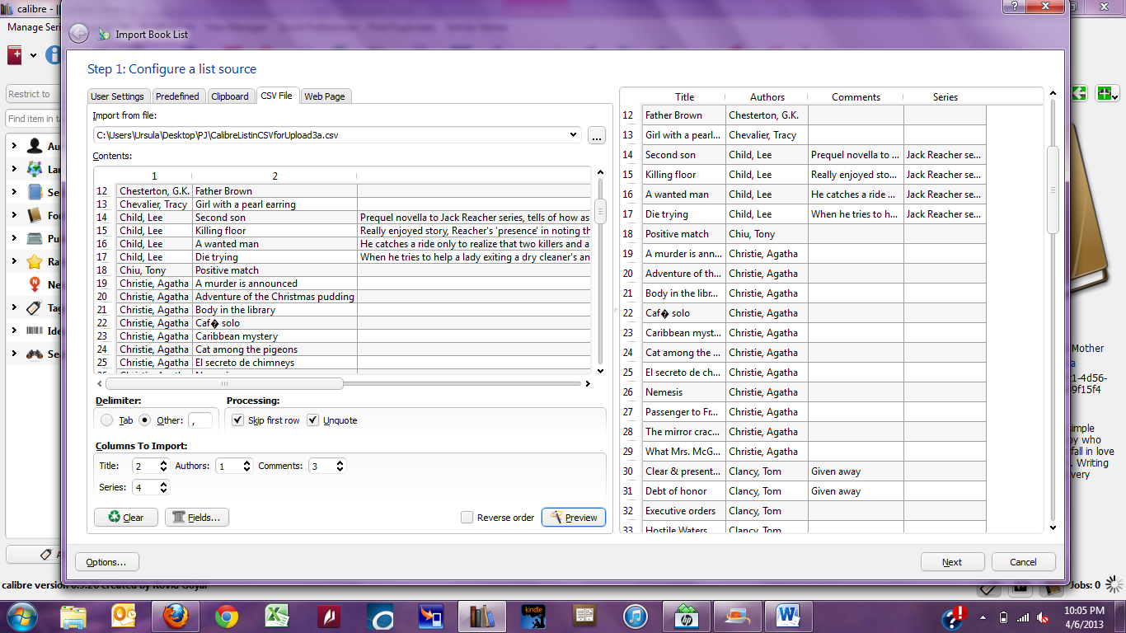Open the Options... button
This screenshot has width=1126, height=633.
[107, 562]
